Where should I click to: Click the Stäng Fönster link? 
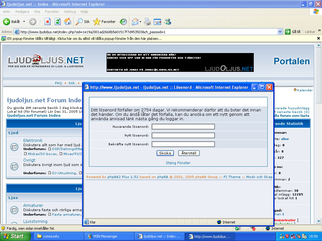178,163
